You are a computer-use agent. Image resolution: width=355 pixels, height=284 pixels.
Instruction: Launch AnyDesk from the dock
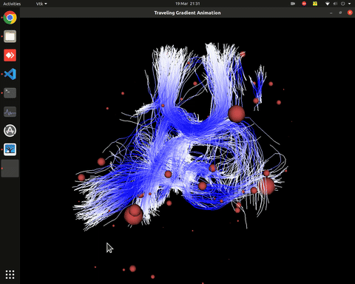tap(10, 55)
